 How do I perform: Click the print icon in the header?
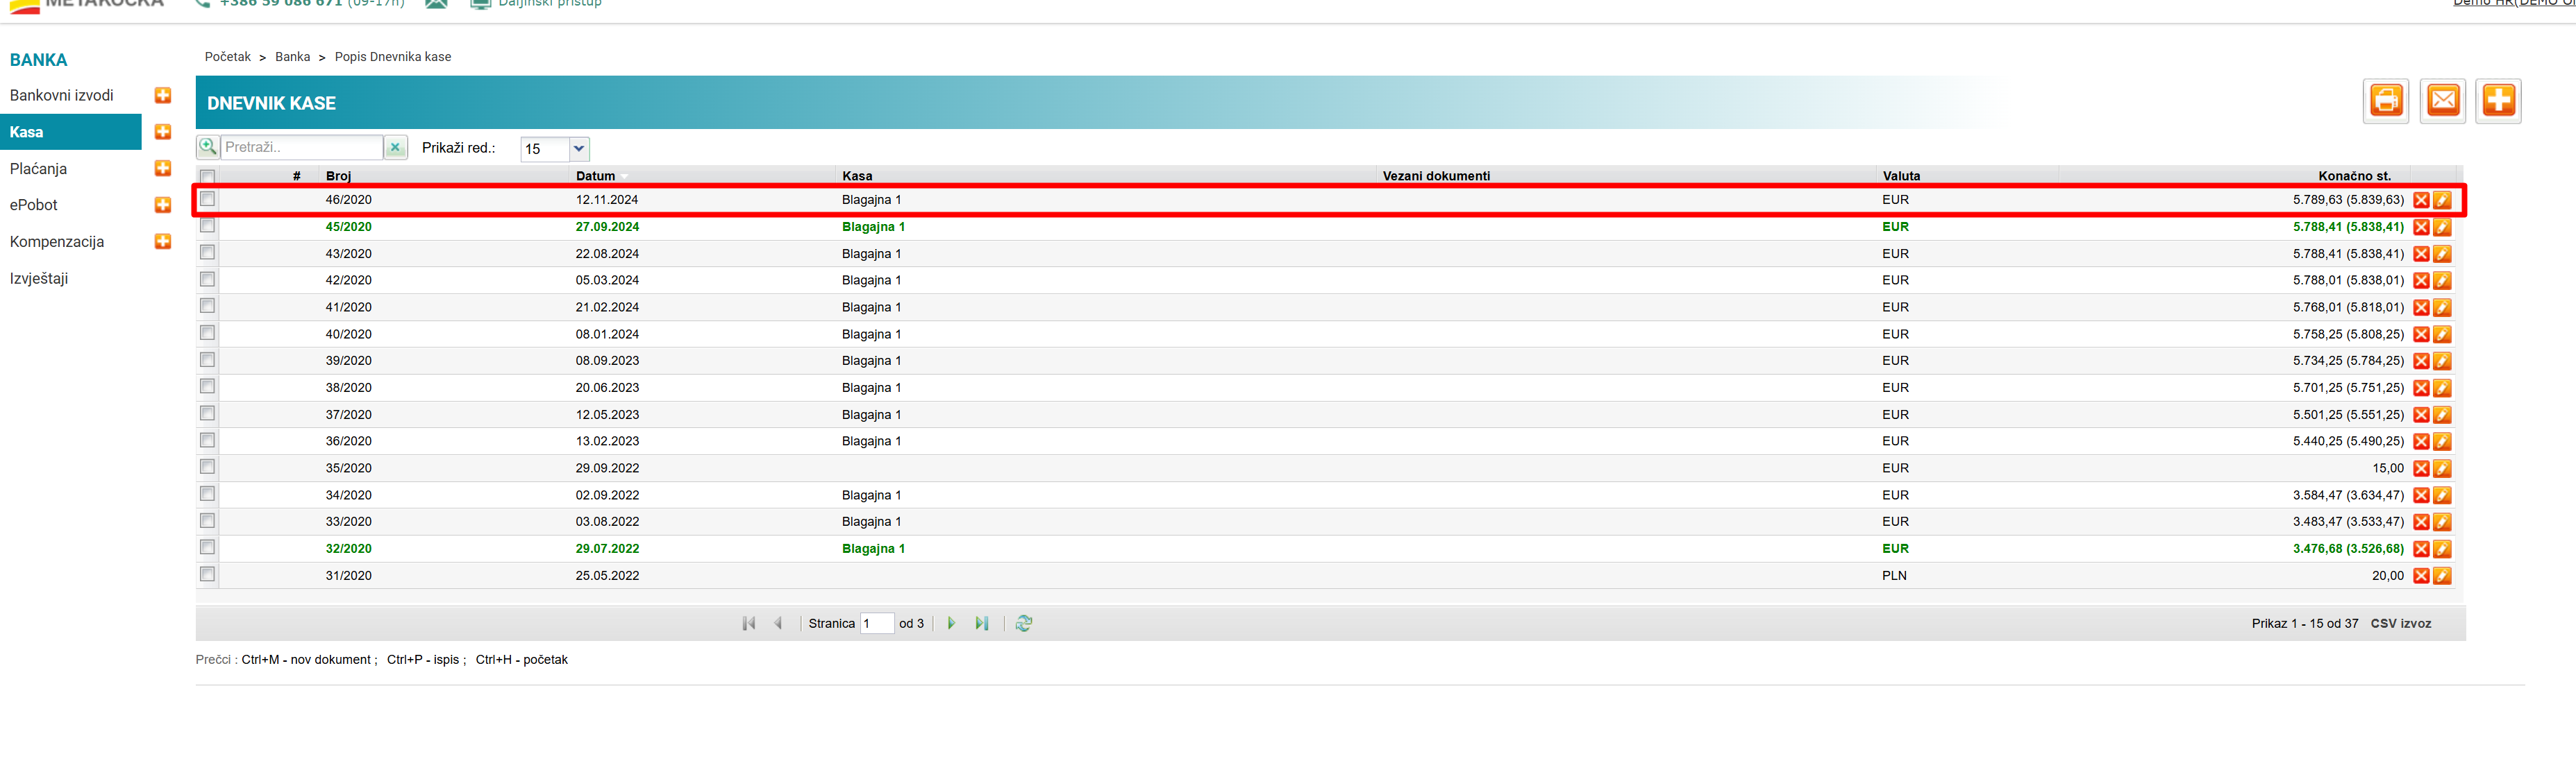[x=2386, y=101]
